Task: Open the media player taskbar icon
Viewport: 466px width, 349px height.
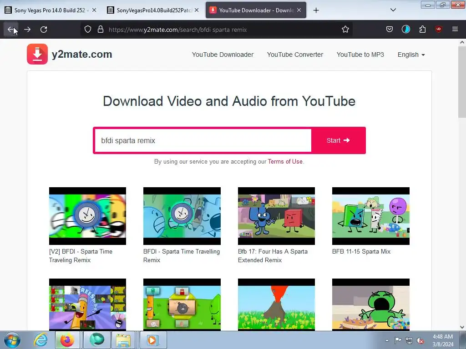Action: tap(152, 340)
